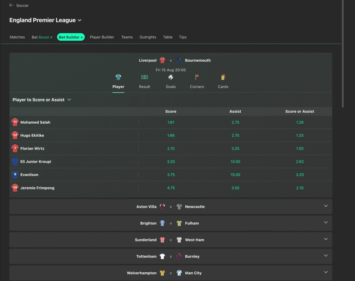Select Salah Score or Assist odds 1.28

click(300, 122)
